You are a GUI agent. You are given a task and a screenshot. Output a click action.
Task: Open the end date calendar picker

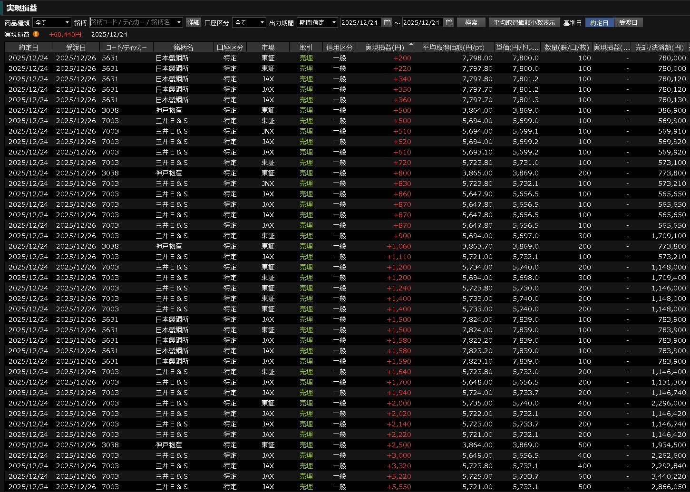[x=449, y=22]
